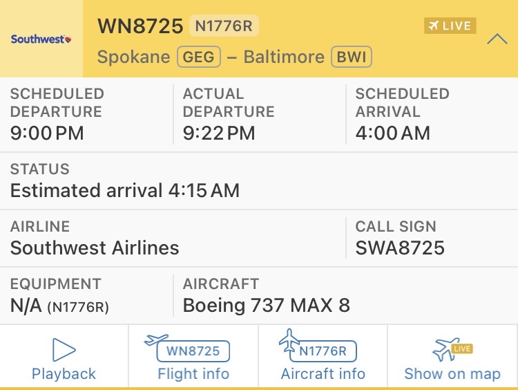
Task: Tap the actual departure time 9:22 PM
Action: coord(219,133)
